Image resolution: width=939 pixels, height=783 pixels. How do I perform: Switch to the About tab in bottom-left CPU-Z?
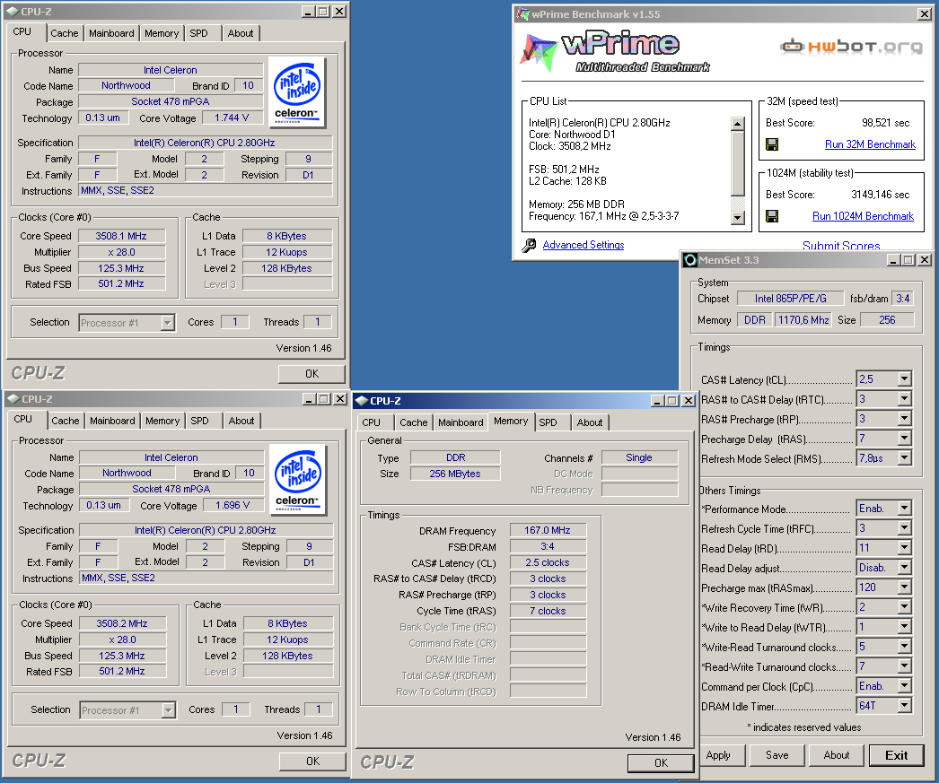point(241,422)
